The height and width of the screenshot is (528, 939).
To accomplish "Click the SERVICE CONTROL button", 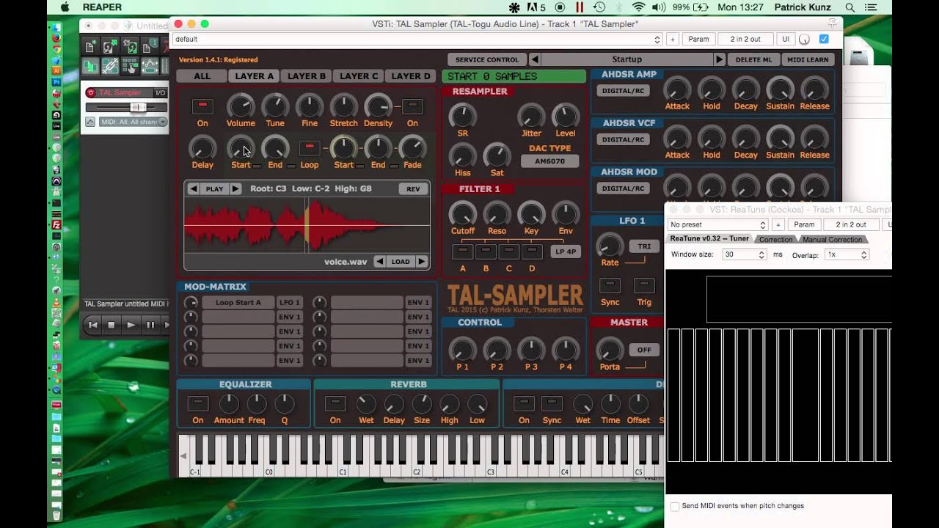I will pos(486,59).
